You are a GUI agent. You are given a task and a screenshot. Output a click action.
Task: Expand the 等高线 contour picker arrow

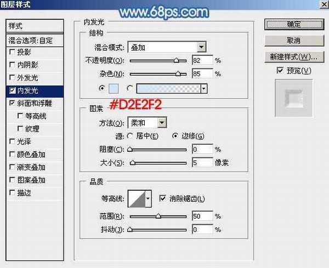point(148,199)
